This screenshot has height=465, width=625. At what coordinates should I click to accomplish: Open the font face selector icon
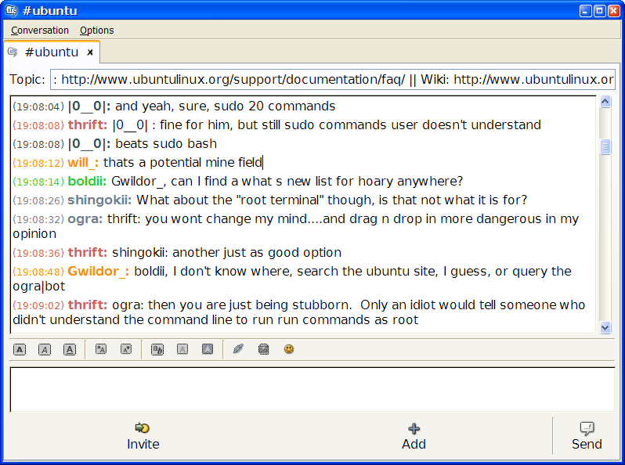pos(157,349)
